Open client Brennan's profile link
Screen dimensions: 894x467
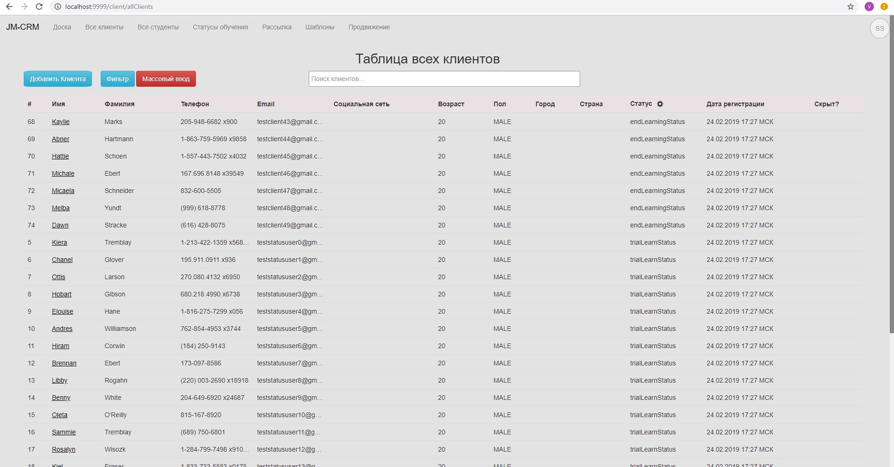tap(64, 363)
